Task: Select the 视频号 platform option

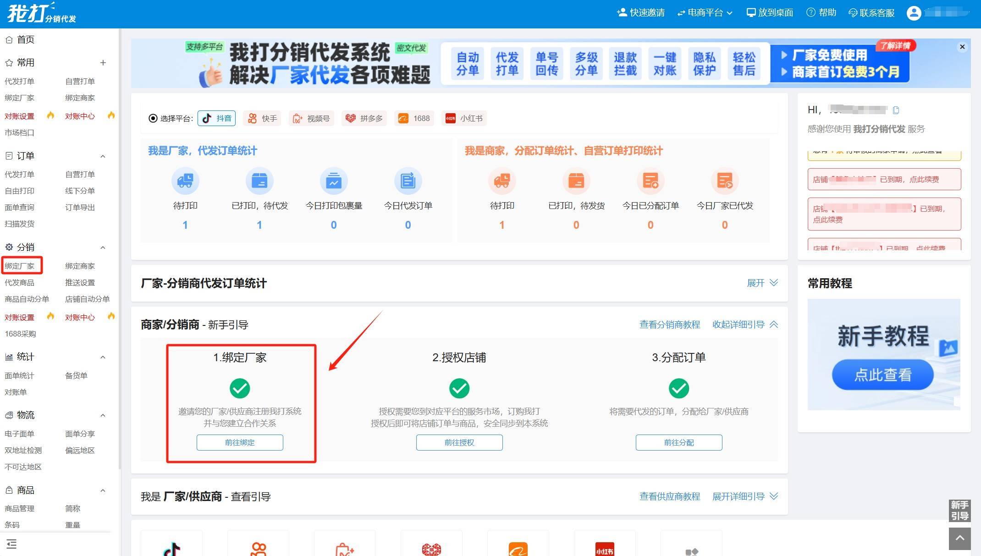Action: coord(312,118)
